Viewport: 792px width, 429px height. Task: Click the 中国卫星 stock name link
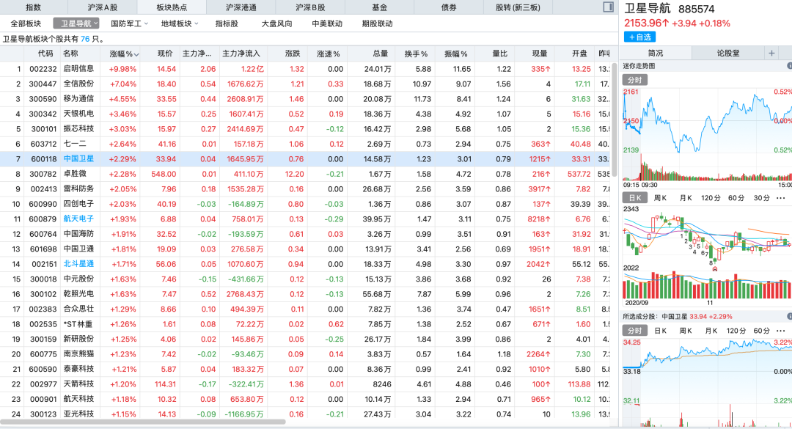click(x=78, y=158)
